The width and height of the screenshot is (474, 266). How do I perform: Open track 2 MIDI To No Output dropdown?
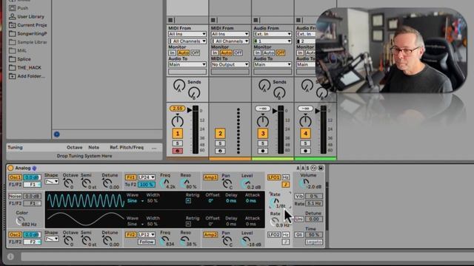pos(230,64)
